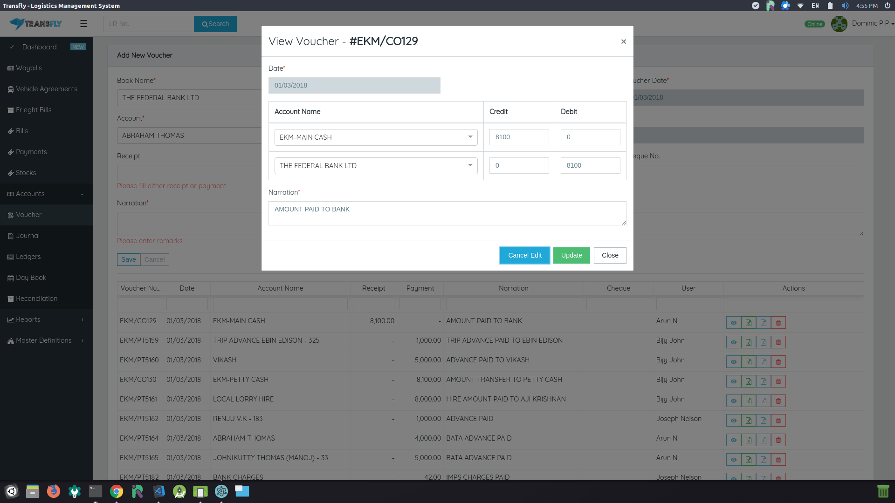Select Day Book from the sidebar
The height and width of the screenshot is (503, 895).
(31, 277)
